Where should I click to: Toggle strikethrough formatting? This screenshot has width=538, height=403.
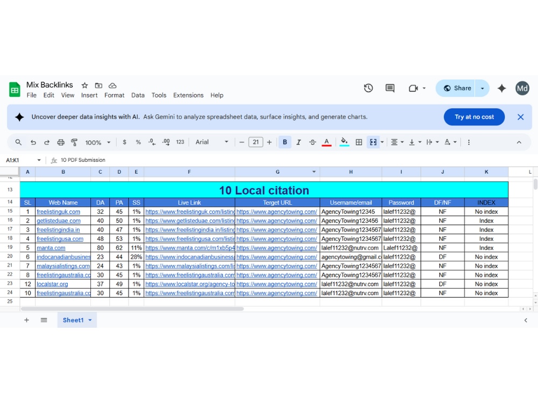(312, 142)
